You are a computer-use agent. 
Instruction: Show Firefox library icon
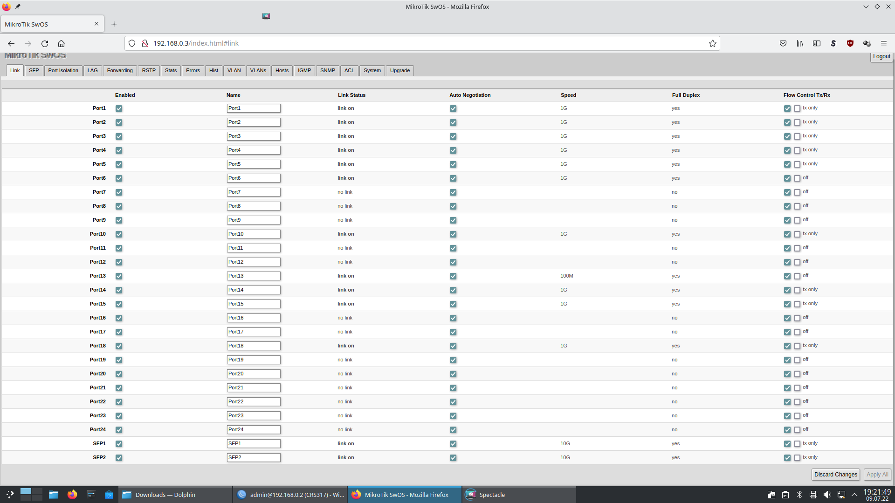(x=800, y=43)
